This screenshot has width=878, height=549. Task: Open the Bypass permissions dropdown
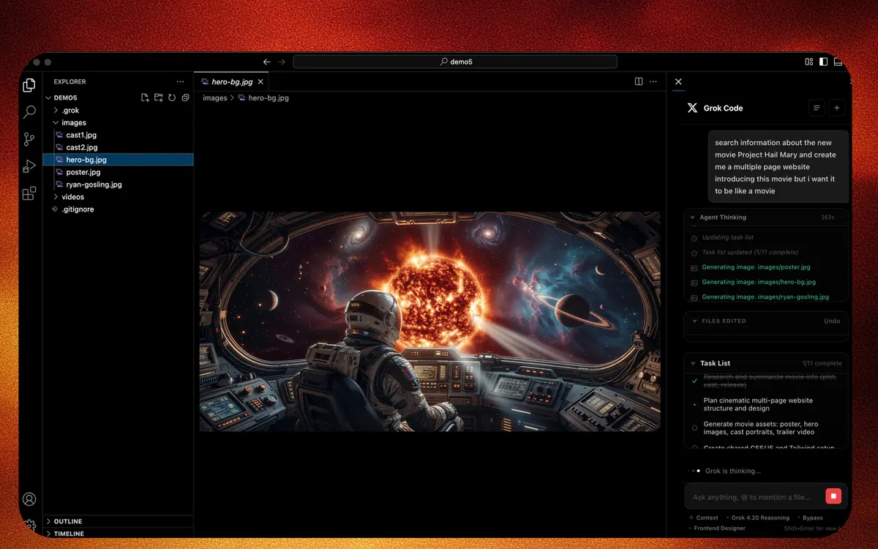click(809, 518)
